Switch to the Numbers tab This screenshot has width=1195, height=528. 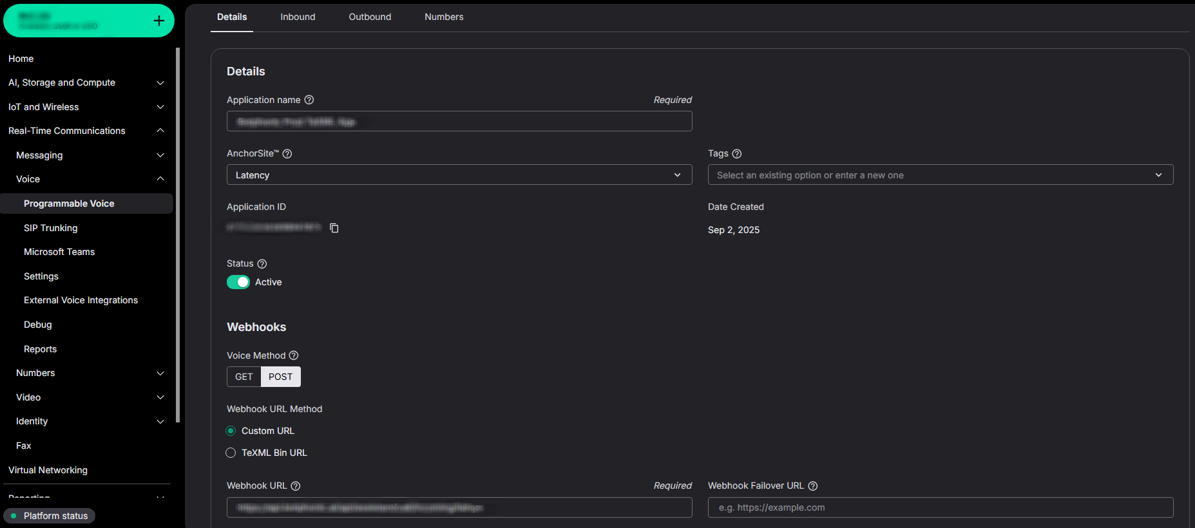coord(444,17)
